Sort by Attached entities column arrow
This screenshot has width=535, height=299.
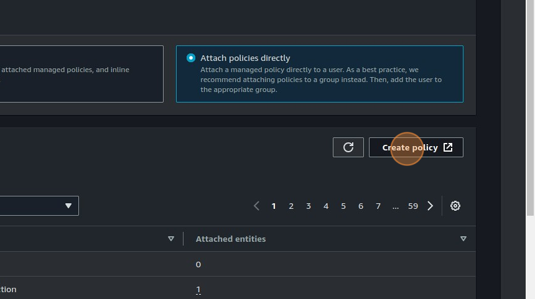463,239
